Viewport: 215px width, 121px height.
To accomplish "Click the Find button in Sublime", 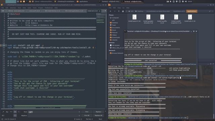I will (87, 112).
